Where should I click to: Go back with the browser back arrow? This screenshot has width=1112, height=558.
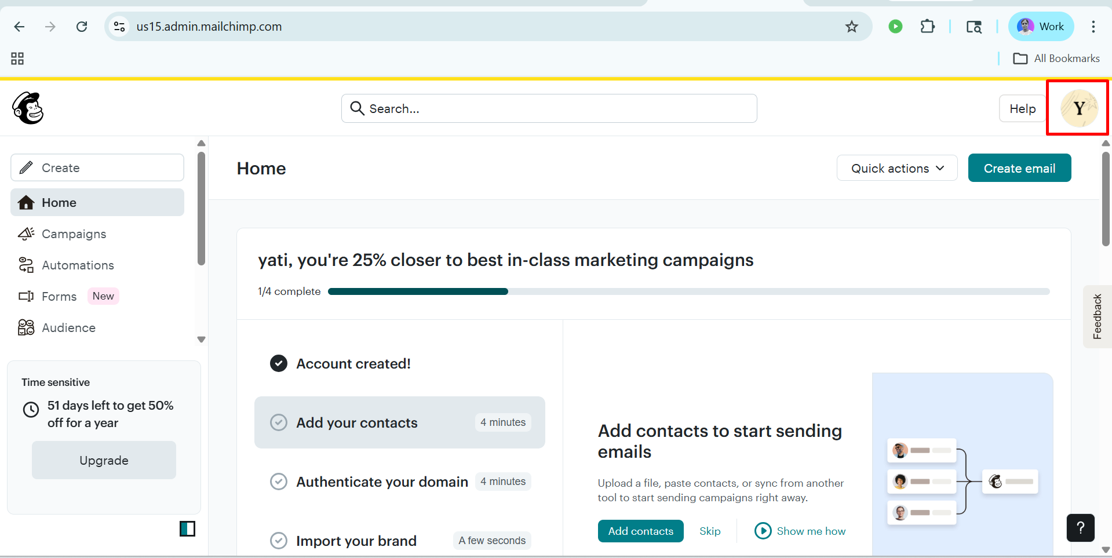[19, 27]
